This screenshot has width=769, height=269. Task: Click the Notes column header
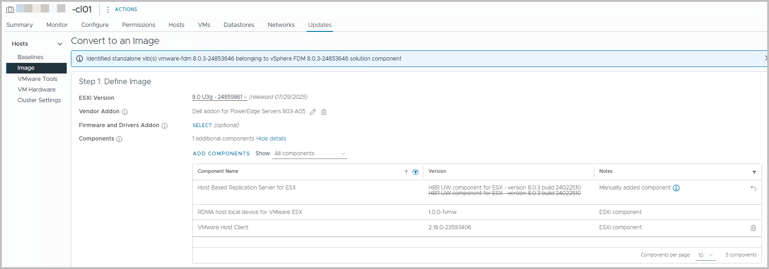(605, 171)
